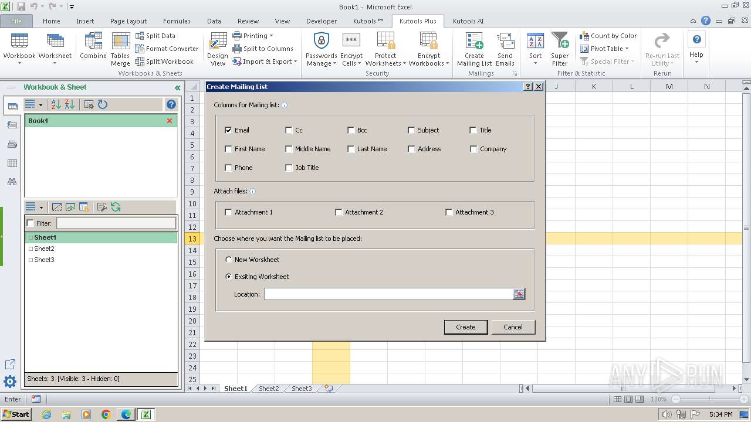Refresh the sheet list with green arrows icon

click(116, 207)
